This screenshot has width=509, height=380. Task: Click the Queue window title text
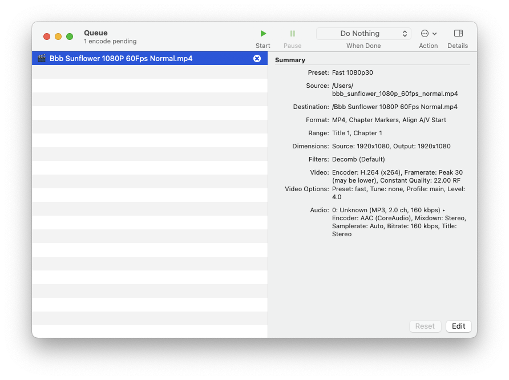coord(96,33)
